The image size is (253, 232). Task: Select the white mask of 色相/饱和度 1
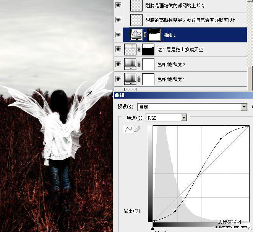pos(148,79)
